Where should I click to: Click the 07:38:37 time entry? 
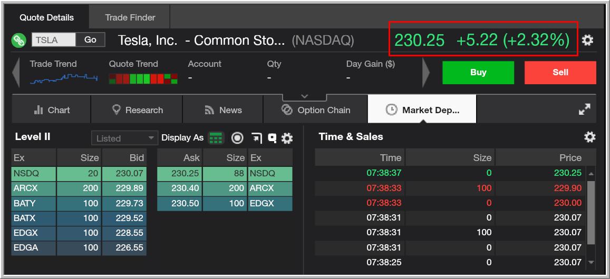point(384,173)
